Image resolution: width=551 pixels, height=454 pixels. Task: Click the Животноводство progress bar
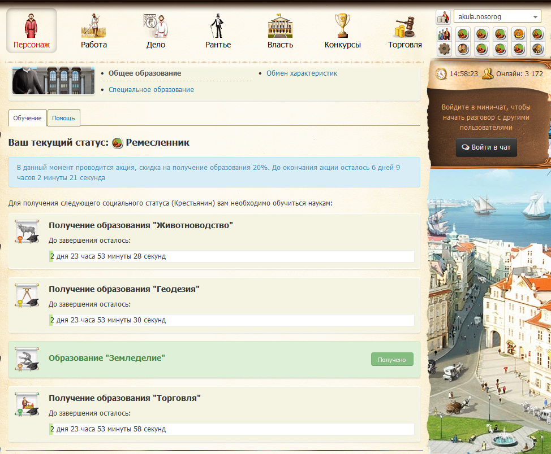click(x=231, y=256)
